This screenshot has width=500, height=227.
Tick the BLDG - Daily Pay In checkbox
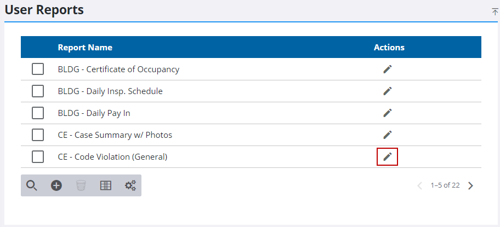tap(38, 113)
